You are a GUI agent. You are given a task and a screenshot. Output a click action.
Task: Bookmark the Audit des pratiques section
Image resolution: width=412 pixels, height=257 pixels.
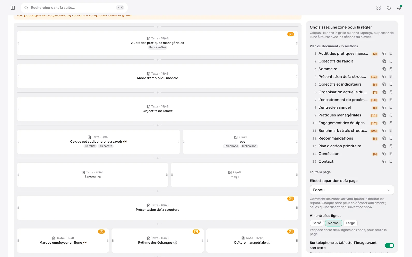tap(391, 53)
